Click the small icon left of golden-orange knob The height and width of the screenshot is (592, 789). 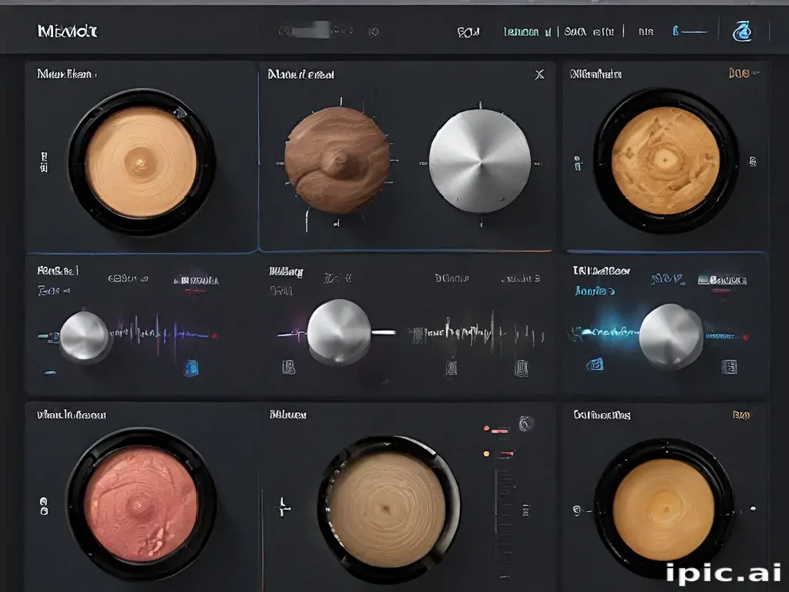click(578, 510)
